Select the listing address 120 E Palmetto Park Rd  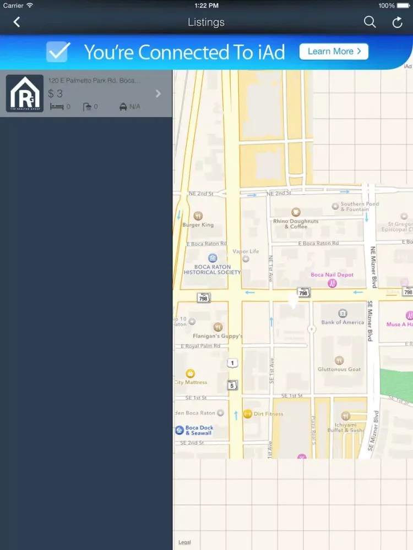94,80
